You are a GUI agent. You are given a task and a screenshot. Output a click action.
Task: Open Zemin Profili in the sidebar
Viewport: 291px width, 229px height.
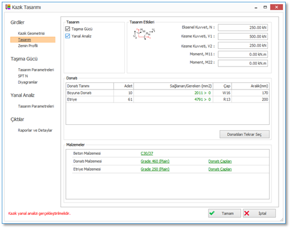(28, 46)
